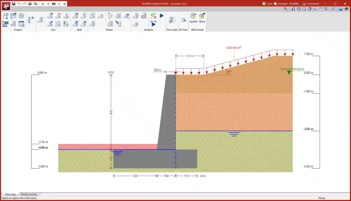The height and width of the screenshot is (201, 351).
Task: Click the 15° slope angle label
Action: coord(229,72)
